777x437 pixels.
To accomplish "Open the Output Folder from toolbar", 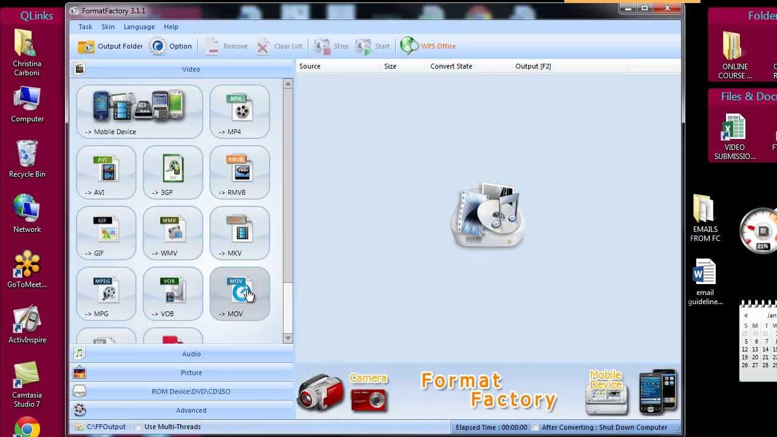I will (110, 46).
